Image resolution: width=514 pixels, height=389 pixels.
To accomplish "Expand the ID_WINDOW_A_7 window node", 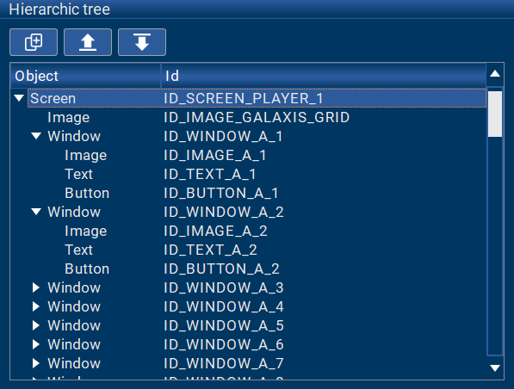I will click(x=36, y=363).
